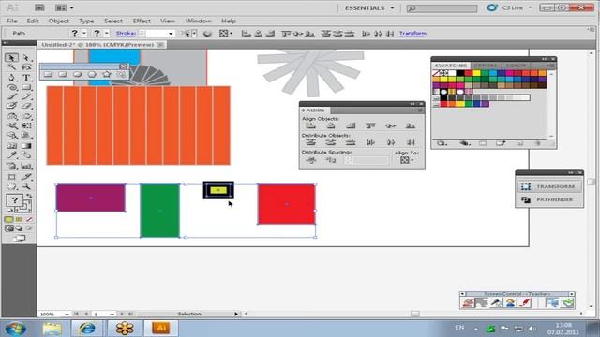600x337 pixels.
Task: Select the Lasso tool
Action: tap(26, 67)
